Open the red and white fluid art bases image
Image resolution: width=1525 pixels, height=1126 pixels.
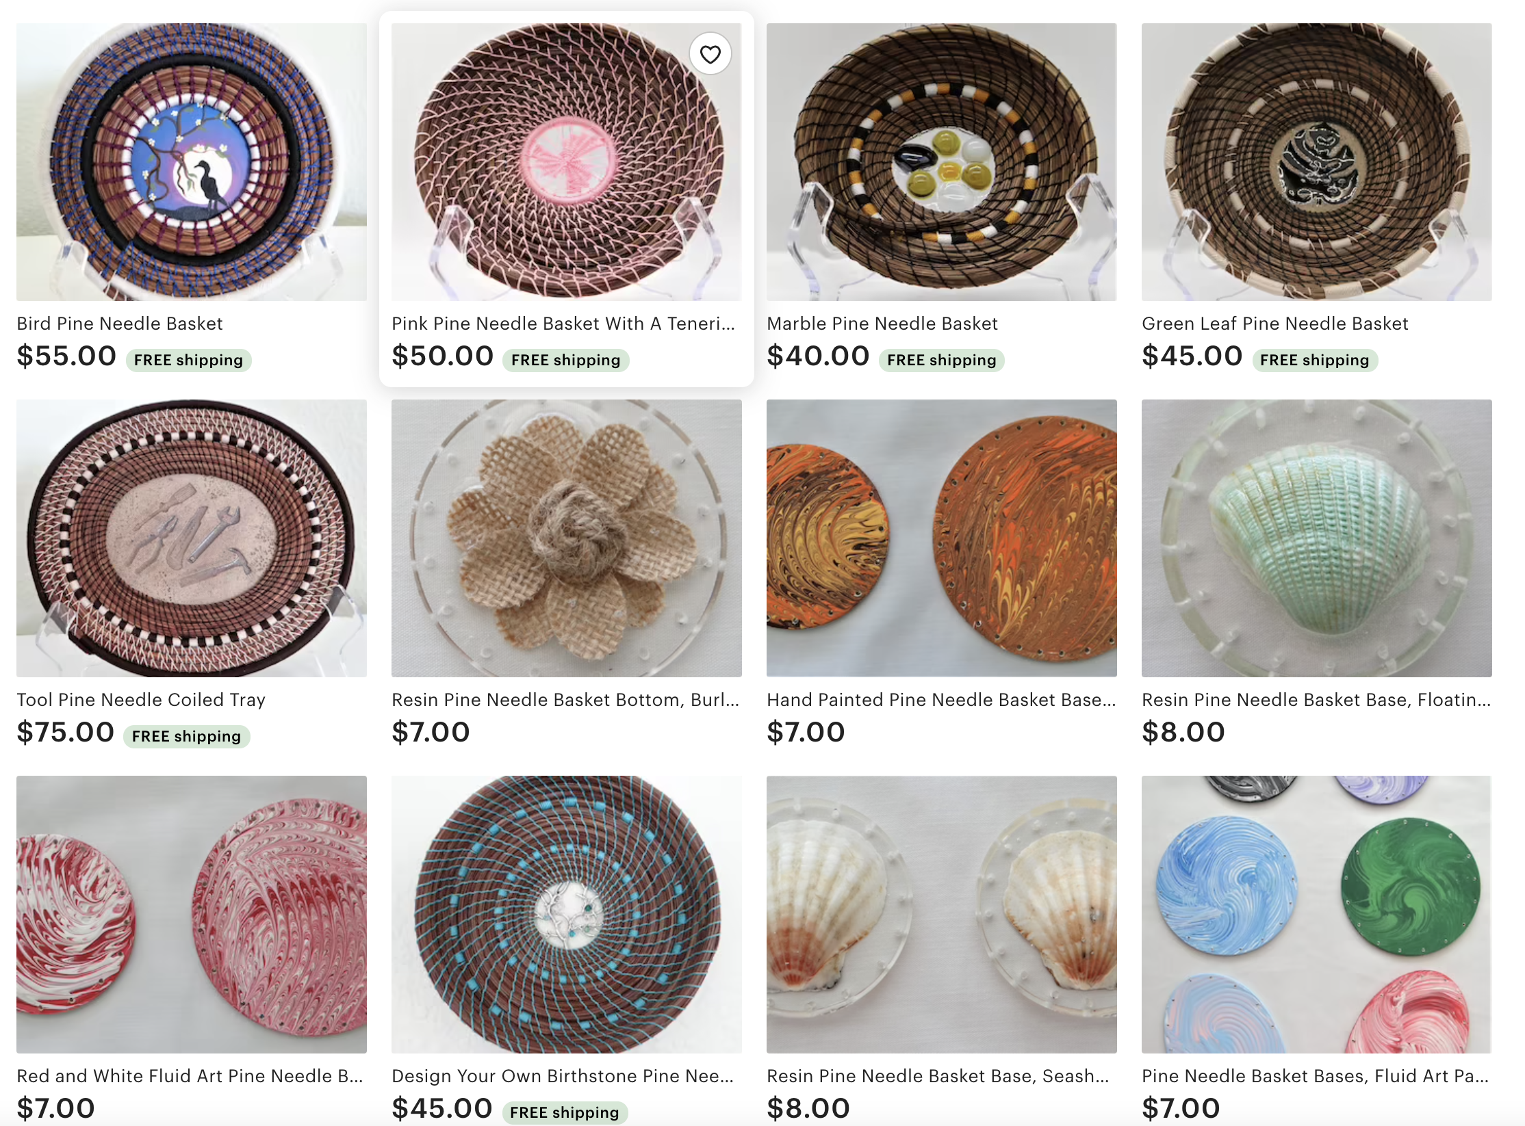point(192,915)
